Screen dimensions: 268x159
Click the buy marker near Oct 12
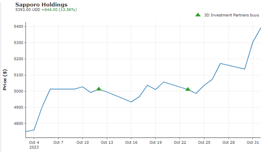(99, 89)
